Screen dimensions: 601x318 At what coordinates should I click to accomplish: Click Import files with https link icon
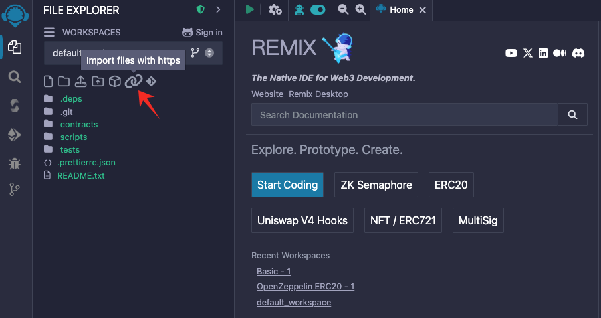point(134,81)
